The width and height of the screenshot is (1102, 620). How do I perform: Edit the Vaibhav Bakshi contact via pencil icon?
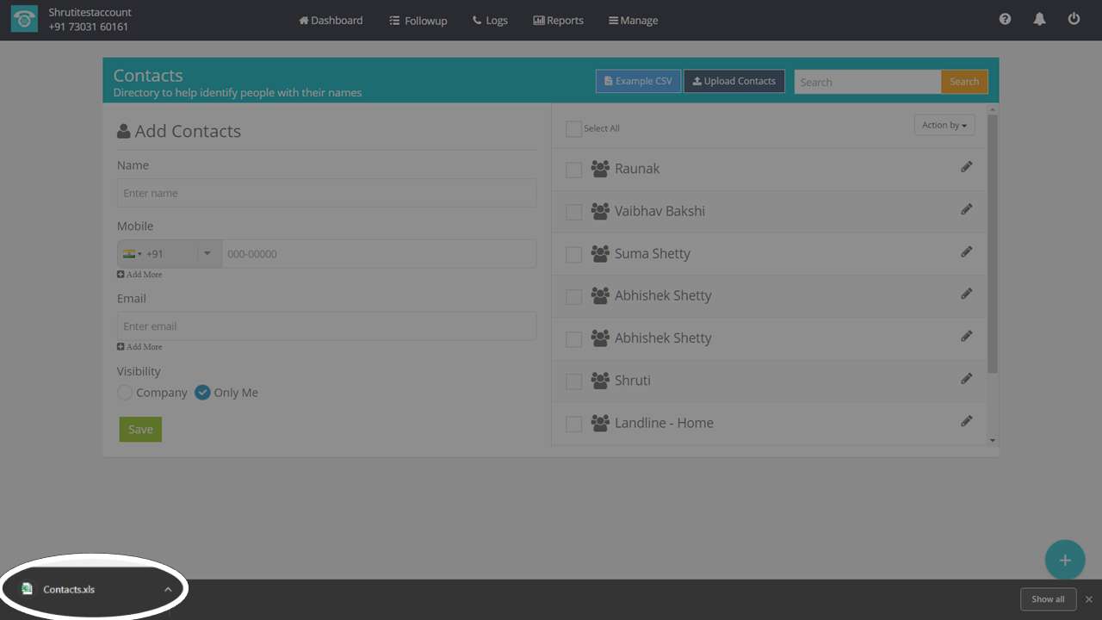pos(966,209)
